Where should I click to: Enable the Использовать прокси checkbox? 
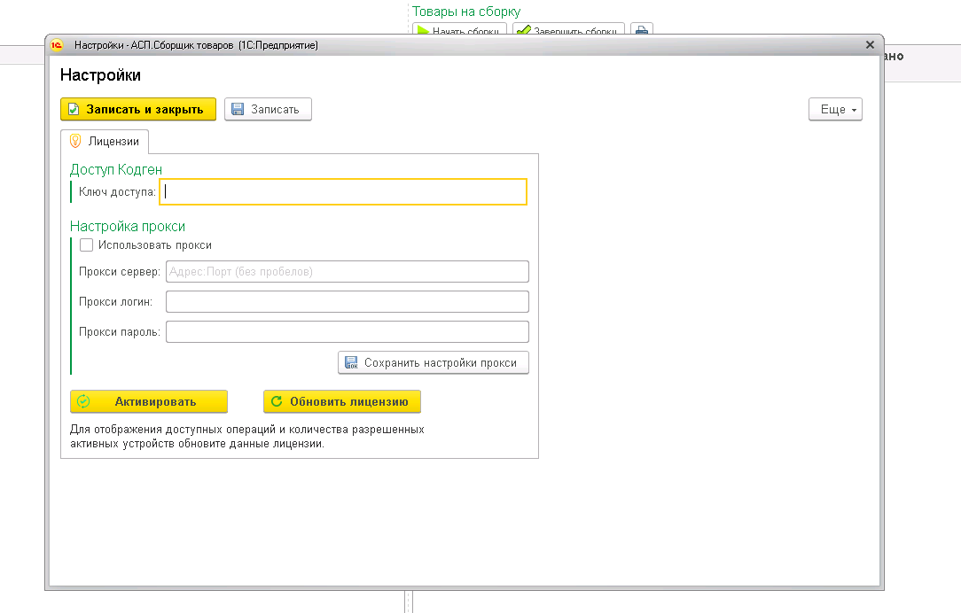coord(86,245)
